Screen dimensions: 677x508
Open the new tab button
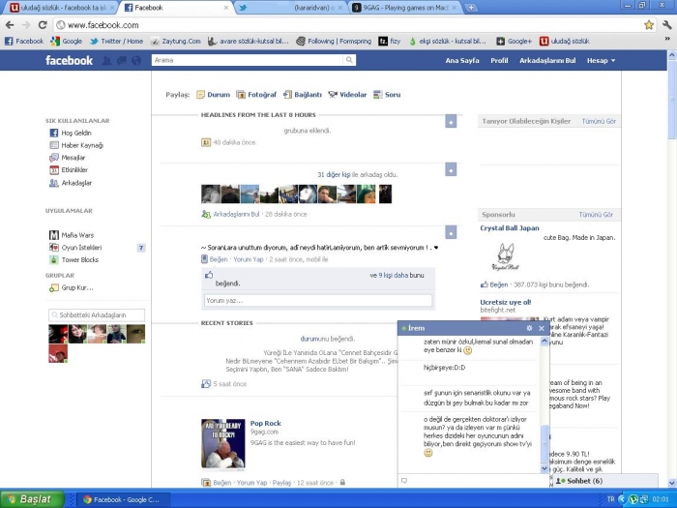471,8
